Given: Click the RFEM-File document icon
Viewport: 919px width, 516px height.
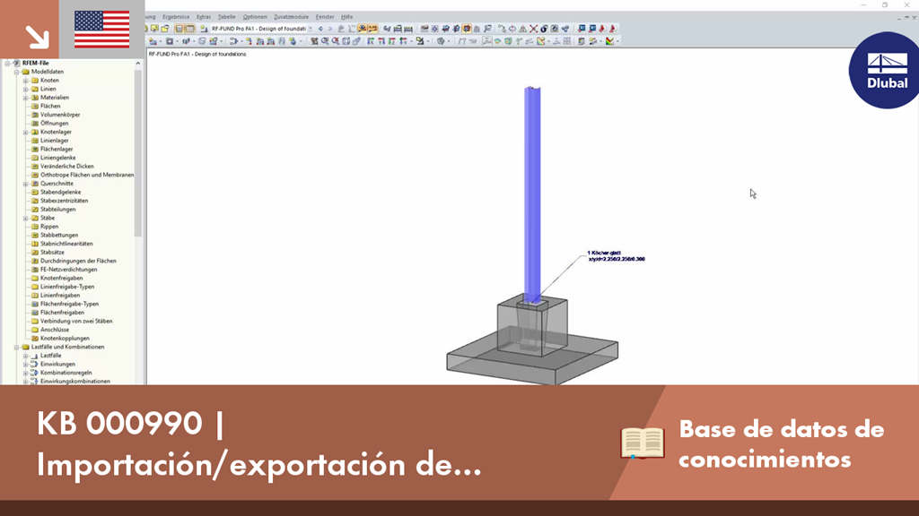Looking at the screenshot, I should tap(16, 64).
